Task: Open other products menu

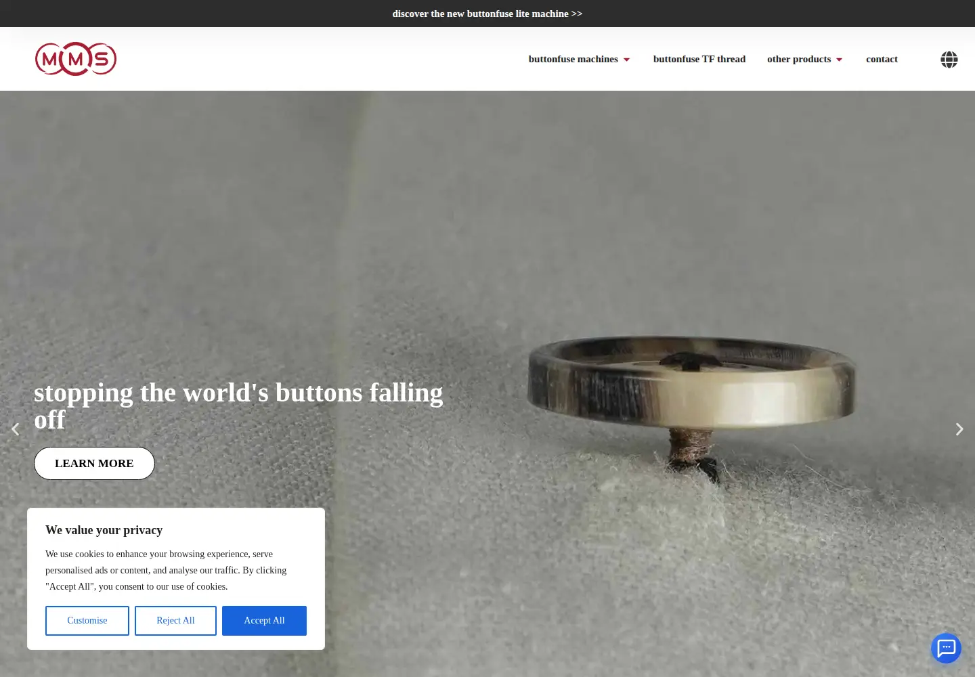Action: 799,59
